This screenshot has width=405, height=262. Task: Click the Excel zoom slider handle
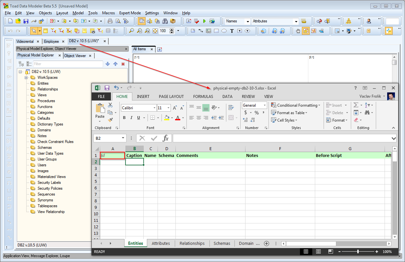pos(358,252)
